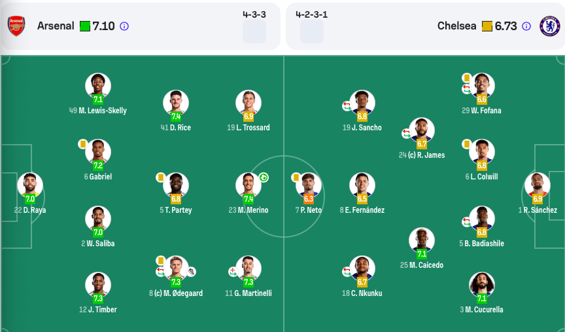Click the yellow card icon on P. Neto
The height and width of the screenshot is (332, 565).
click(296, 177)
